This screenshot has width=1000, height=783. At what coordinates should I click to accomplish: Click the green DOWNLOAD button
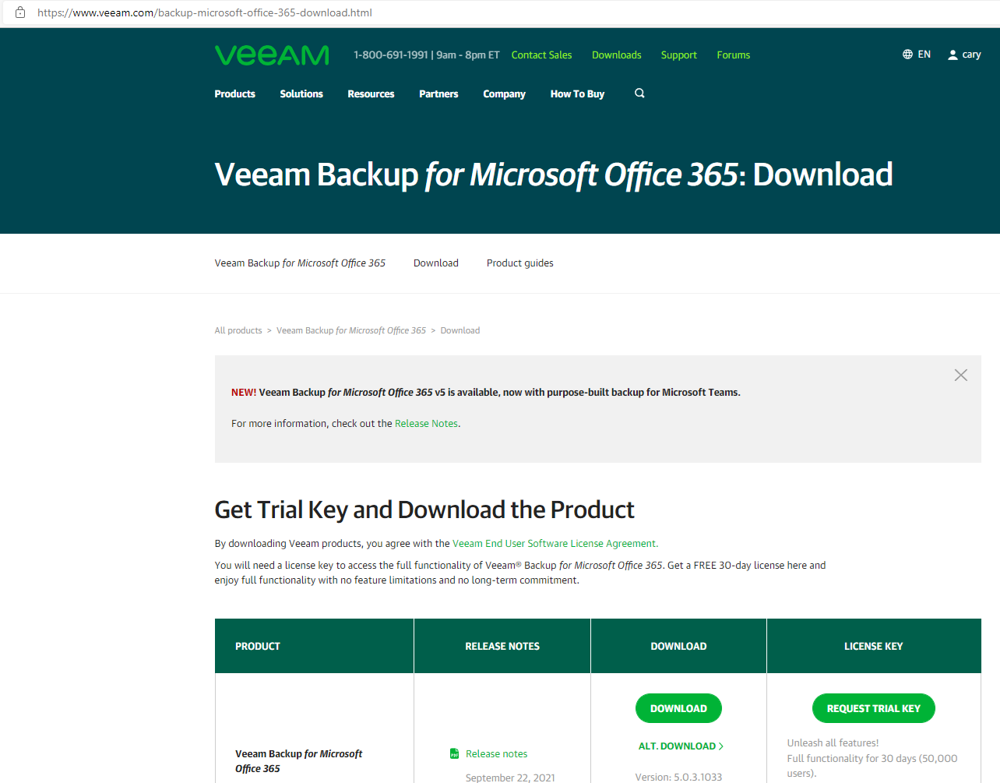click(679, 708)
